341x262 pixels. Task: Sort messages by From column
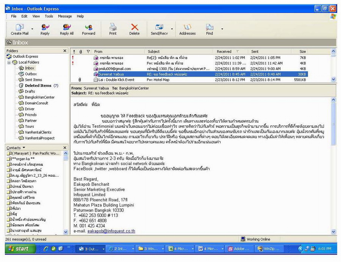(119, 52)
